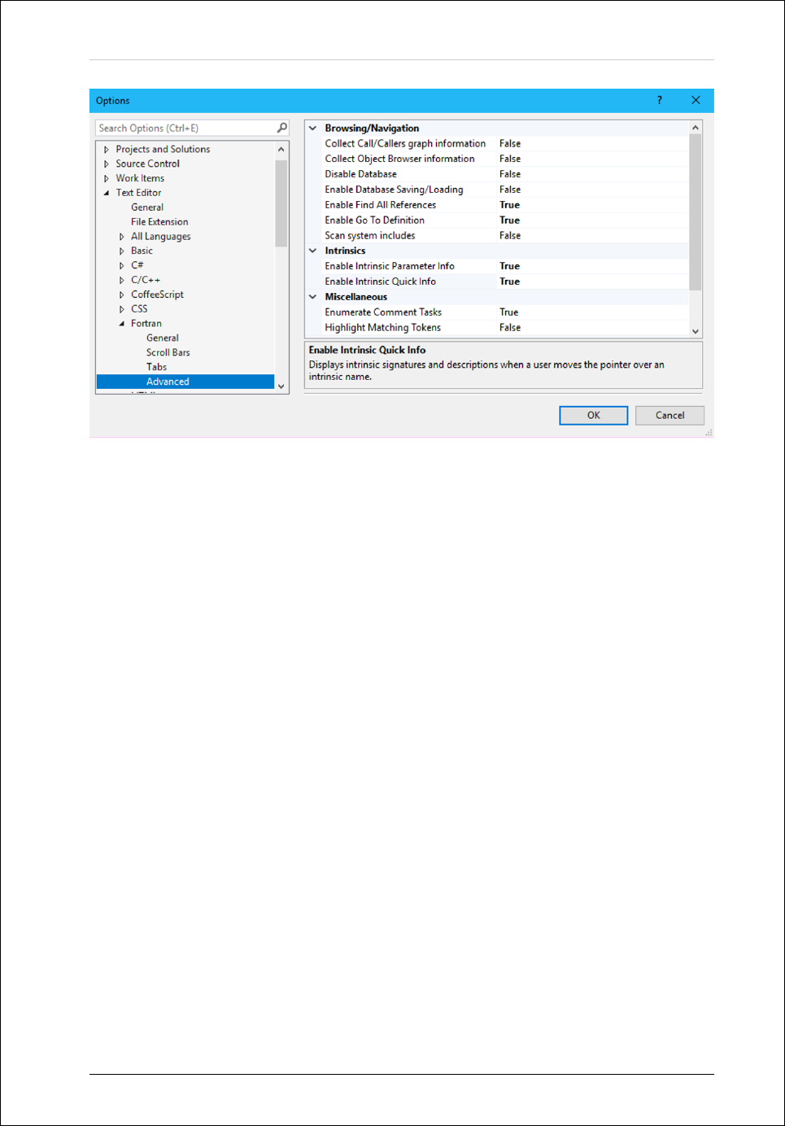Viewport: 785px width, 1126px height.
Task: Select Enable Database Saving/Loading property
Action: coord(394,190)
